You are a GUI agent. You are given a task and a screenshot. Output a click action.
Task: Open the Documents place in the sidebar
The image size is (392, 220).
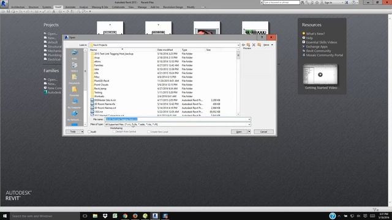[74, 79]
